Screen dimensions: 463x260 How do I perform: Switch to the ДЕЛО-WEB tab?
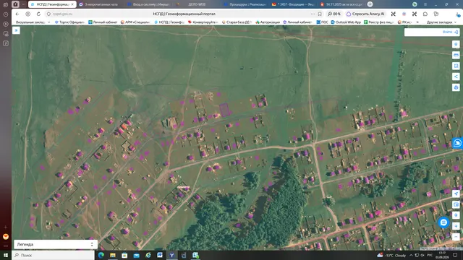pos(197,4)
